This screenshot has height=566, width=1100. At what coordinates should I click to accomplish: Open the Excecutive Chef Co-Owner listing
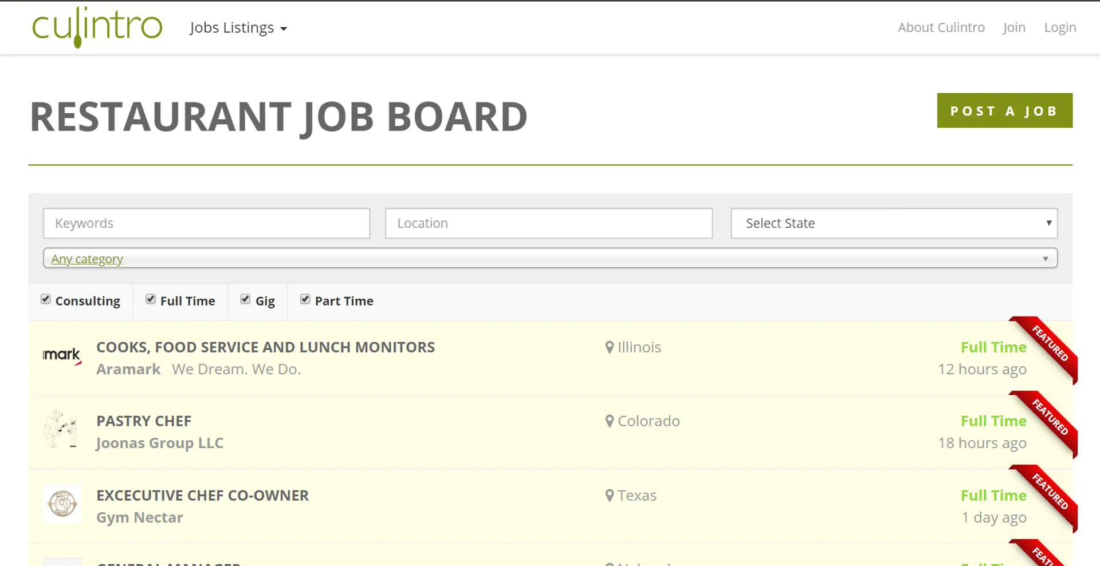202,496
